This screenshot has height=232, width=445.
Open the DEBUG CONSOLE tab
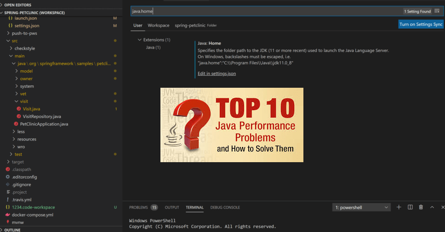tap(225, 207)
